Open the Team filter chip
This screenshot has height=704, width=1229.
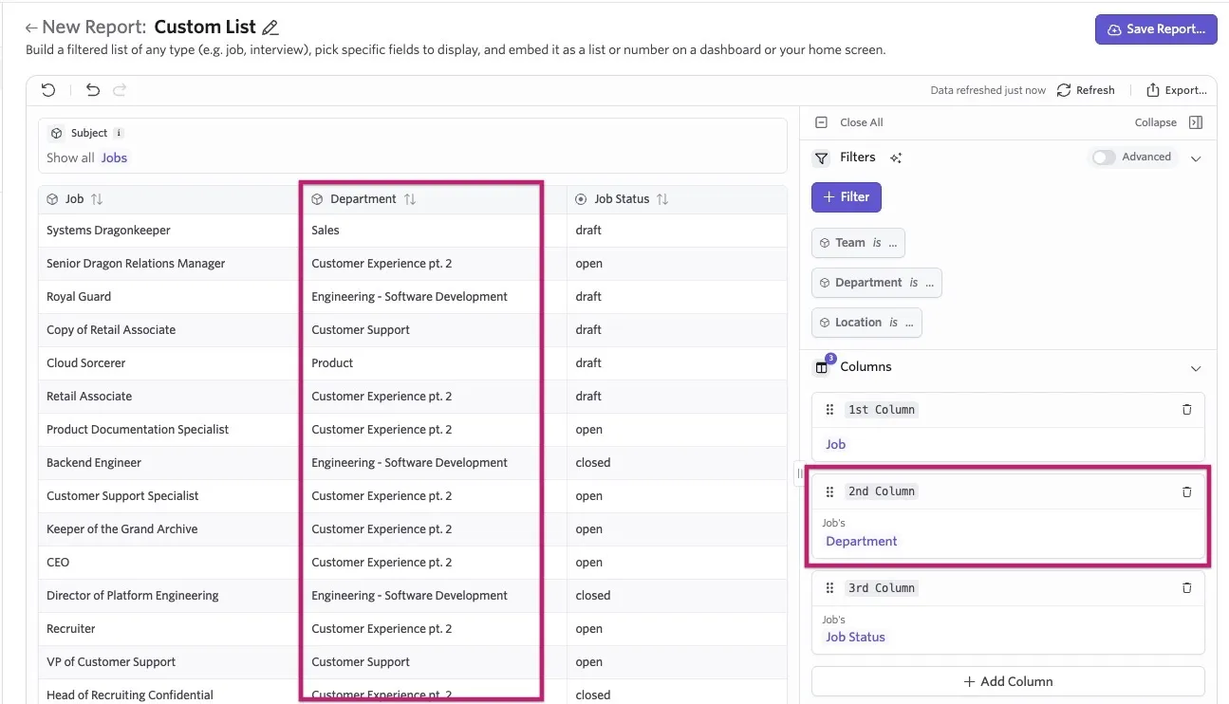tap(858, 243)
